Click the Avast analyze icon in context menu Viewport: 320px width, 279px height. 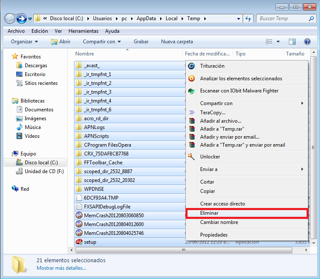192,79
